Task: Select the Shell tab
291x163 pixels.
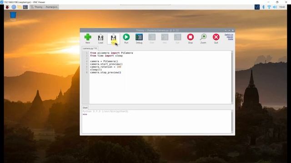Action: pyautogui.click(x=85, y=108)
